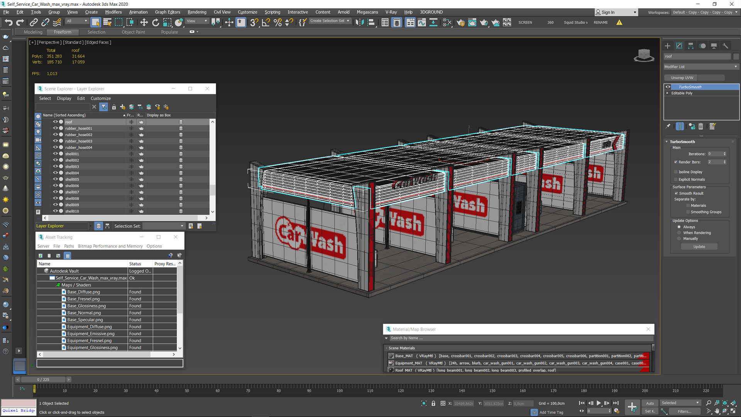Switch to the Object Paint ribbon tab
This screenshot has height=417, width=741.
[134, 32]
